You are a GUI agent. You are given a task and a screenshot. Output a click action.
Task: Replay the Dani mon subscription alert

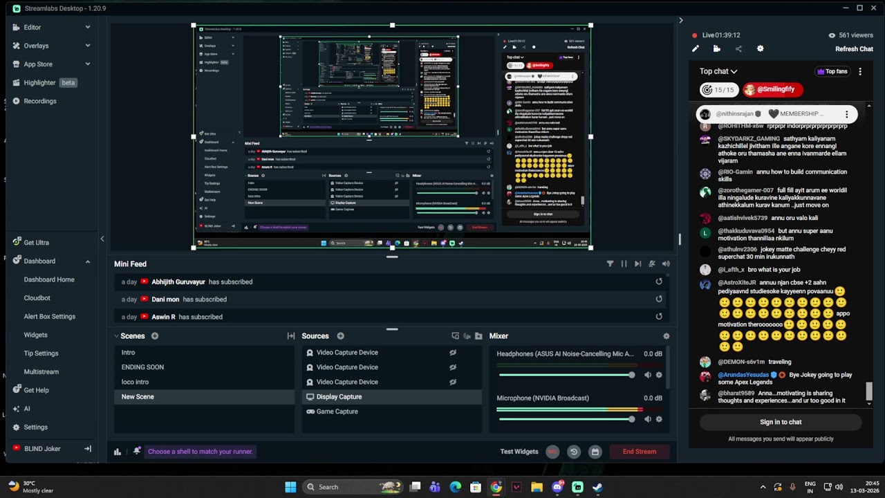coord(659,299)
